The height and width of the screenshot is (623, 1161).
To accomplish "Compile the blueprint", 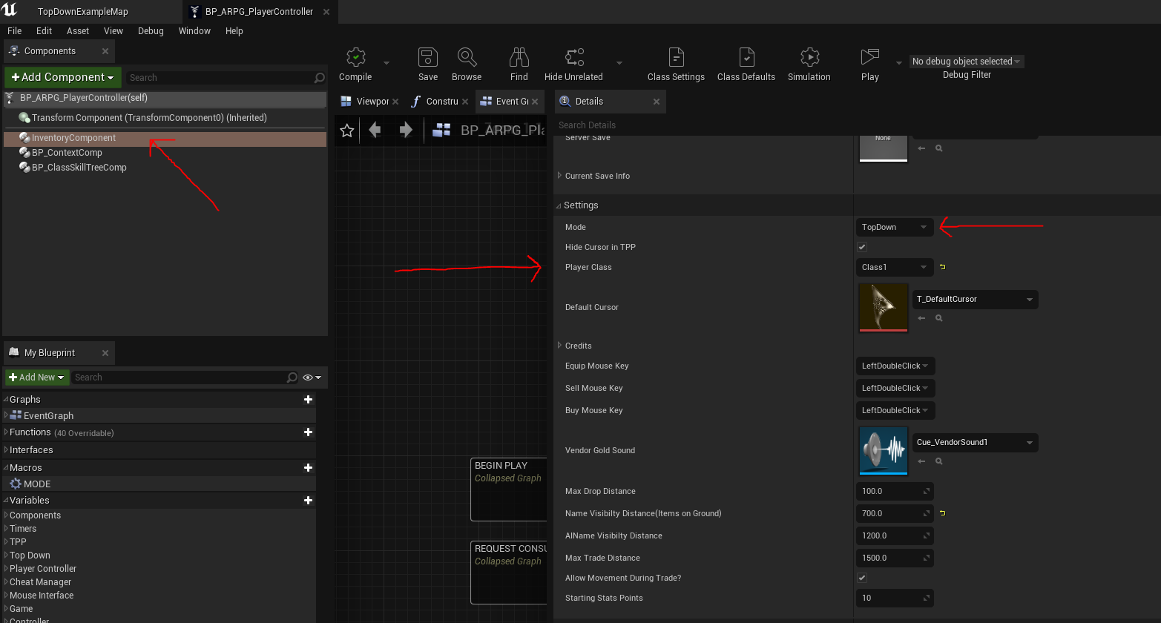I will (x=356, y=64).
